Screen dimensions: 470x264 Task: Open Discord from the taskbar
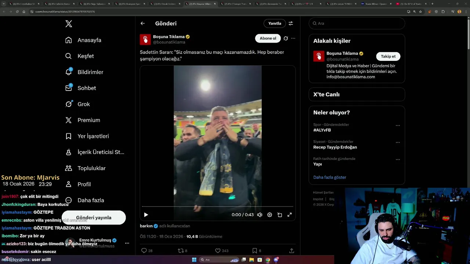tap(276, 260)
